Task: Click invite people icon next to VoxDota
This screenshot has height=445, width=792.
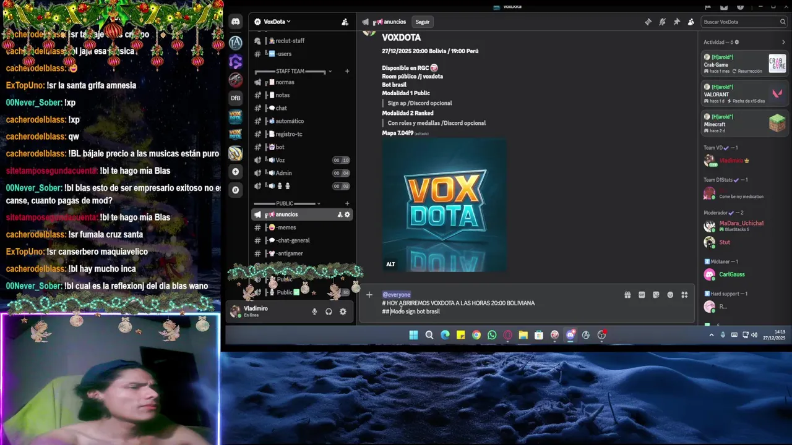Action: [345, 22]
